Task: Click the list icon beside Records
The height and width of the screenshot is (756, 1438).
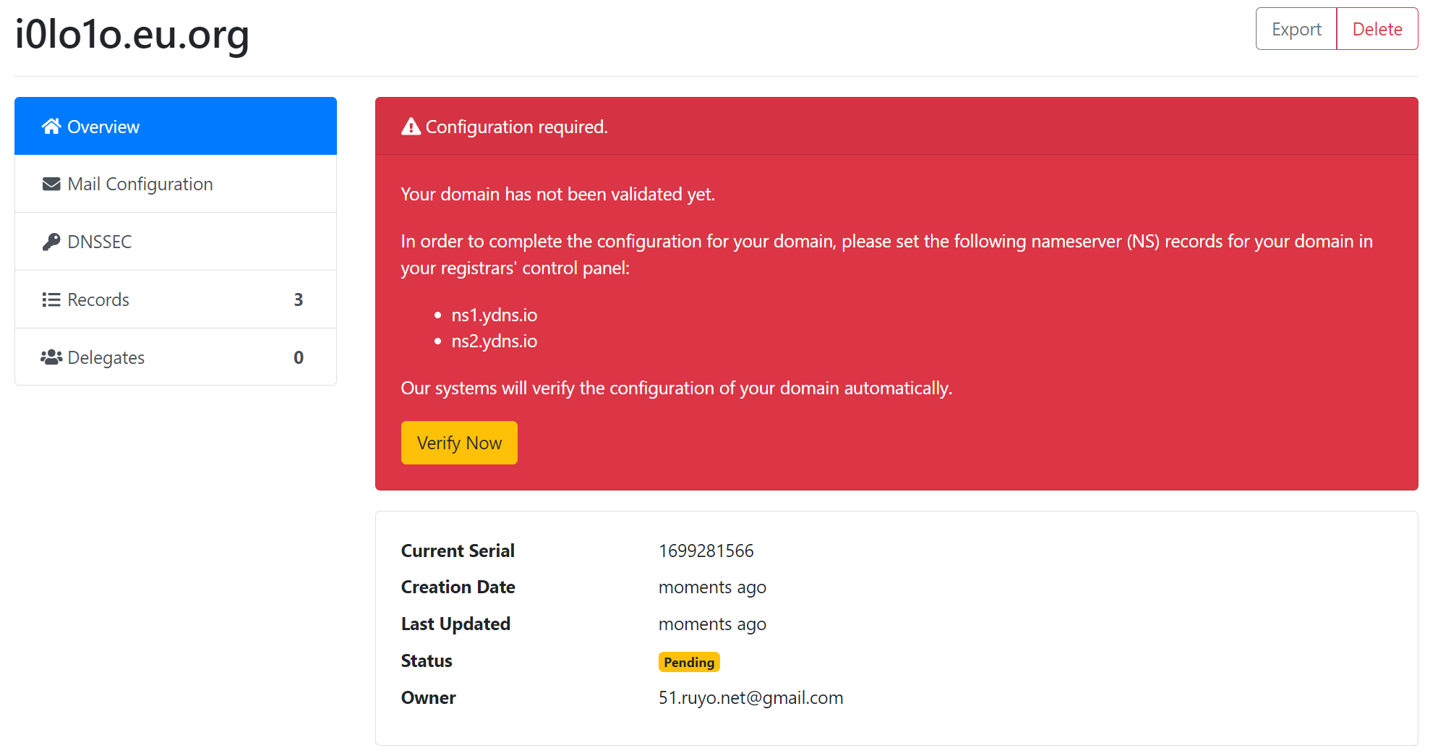Action: point(51,300)
